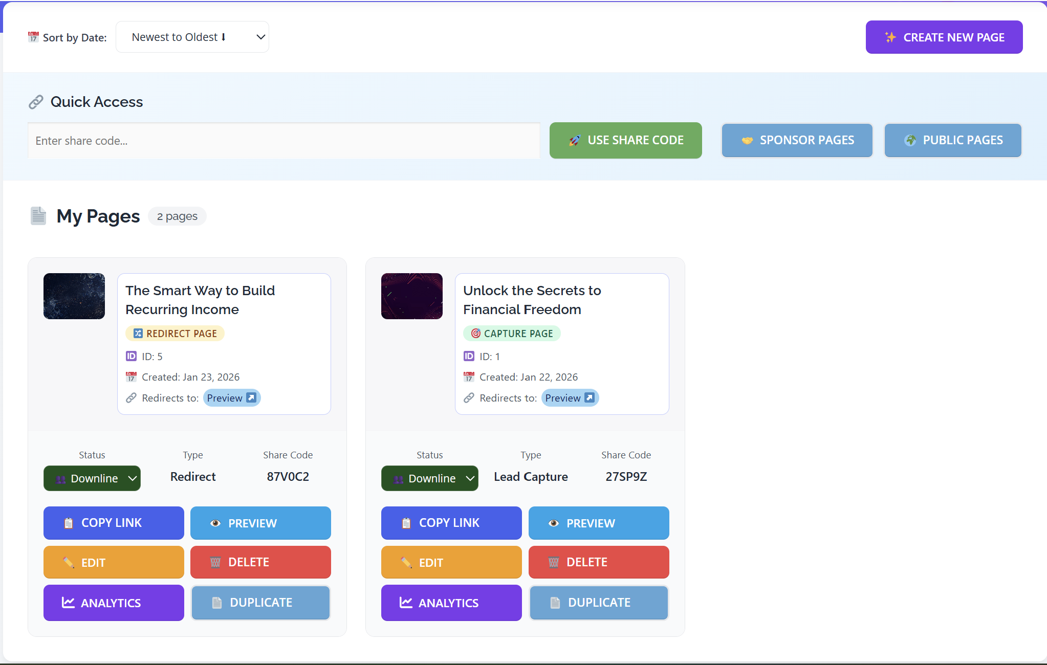This screenshot has width=1047, height=665.
Task: Open Preview redirect link for Recurring Income page
Action: click(x=231, y=398)
